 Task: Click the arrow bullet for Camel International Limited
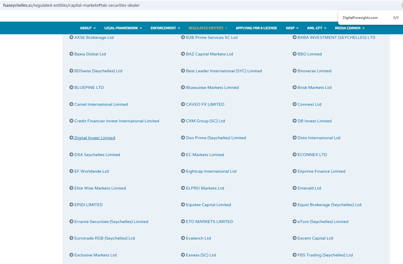tap(71, 104)
